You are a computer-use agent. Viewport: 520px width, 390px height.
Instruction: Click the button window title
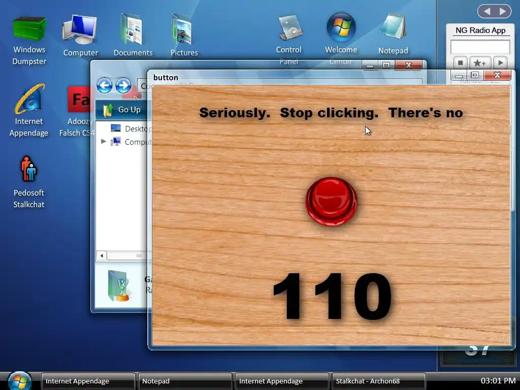point(166,78)
